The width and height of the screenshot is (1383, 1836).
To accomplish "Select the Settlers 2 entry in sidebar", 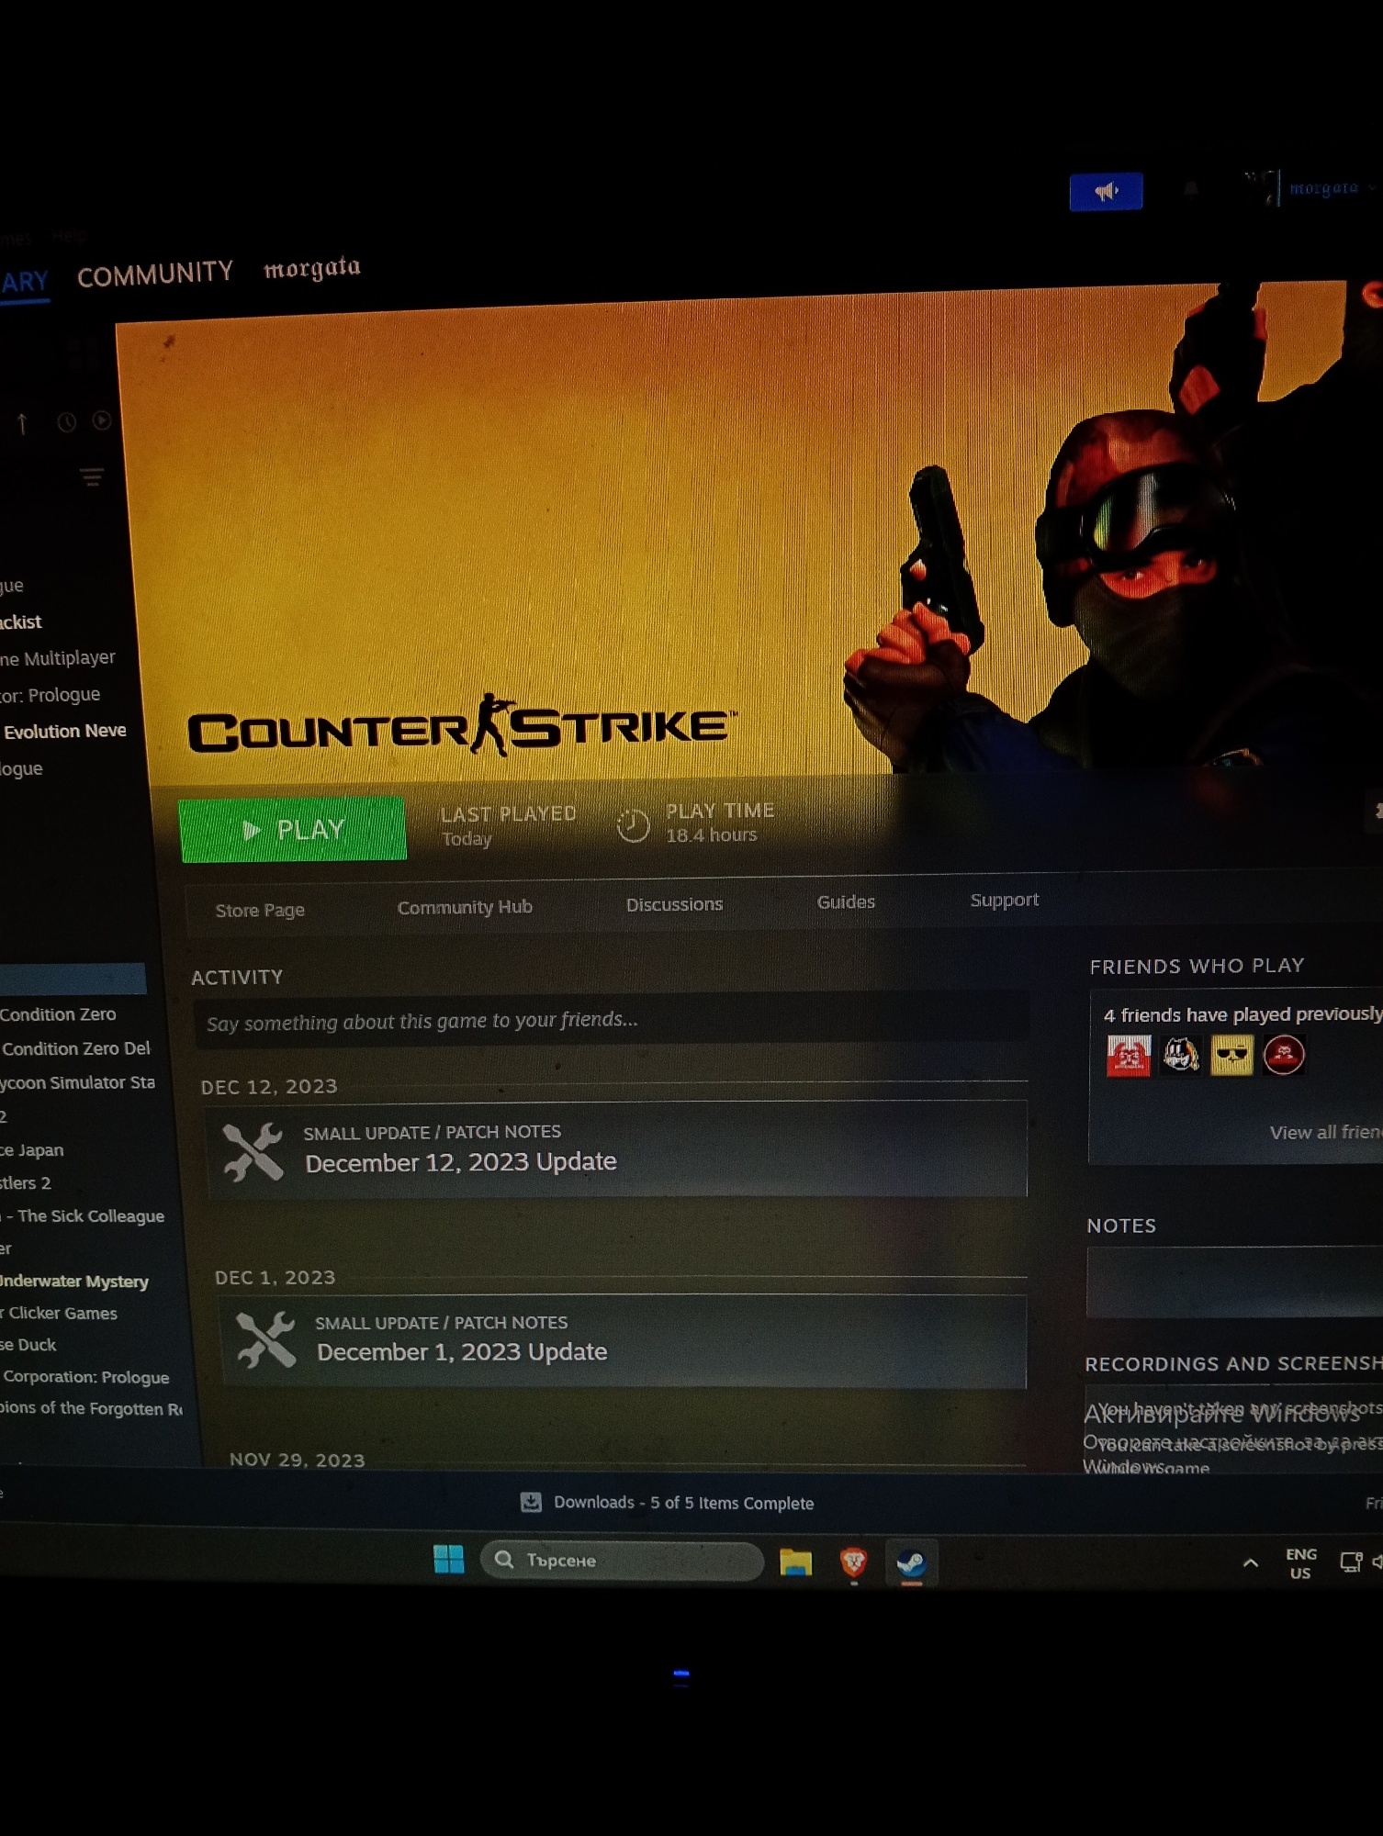I will [26, 1183].
